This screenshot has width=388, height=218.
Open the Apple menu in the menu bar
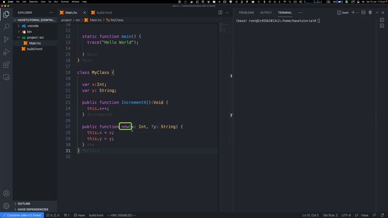click(4, 2)
